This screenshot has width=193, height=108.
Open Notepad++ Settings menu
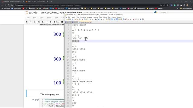(96, 17)
